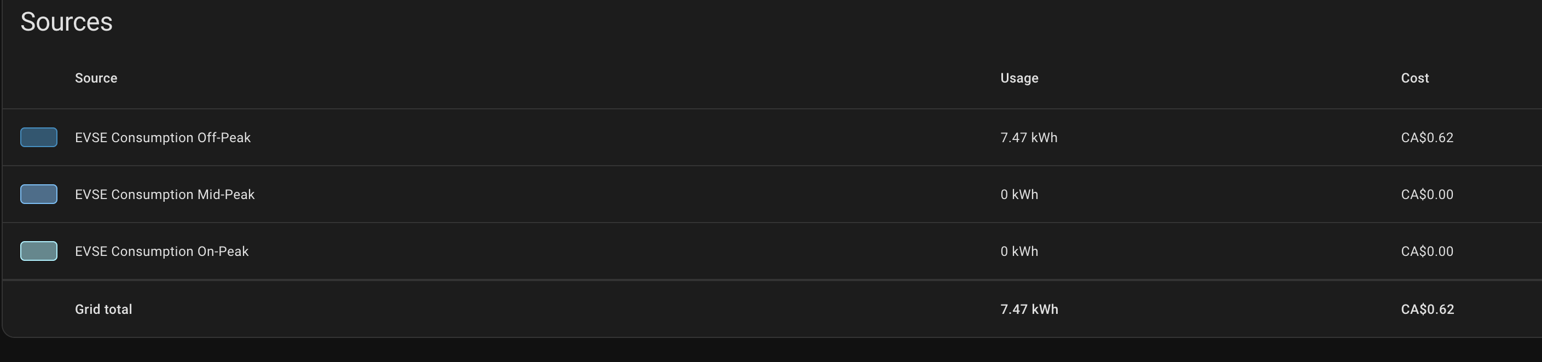Click the Off-Peak CA$0.62 cost value

point(1427,138)
